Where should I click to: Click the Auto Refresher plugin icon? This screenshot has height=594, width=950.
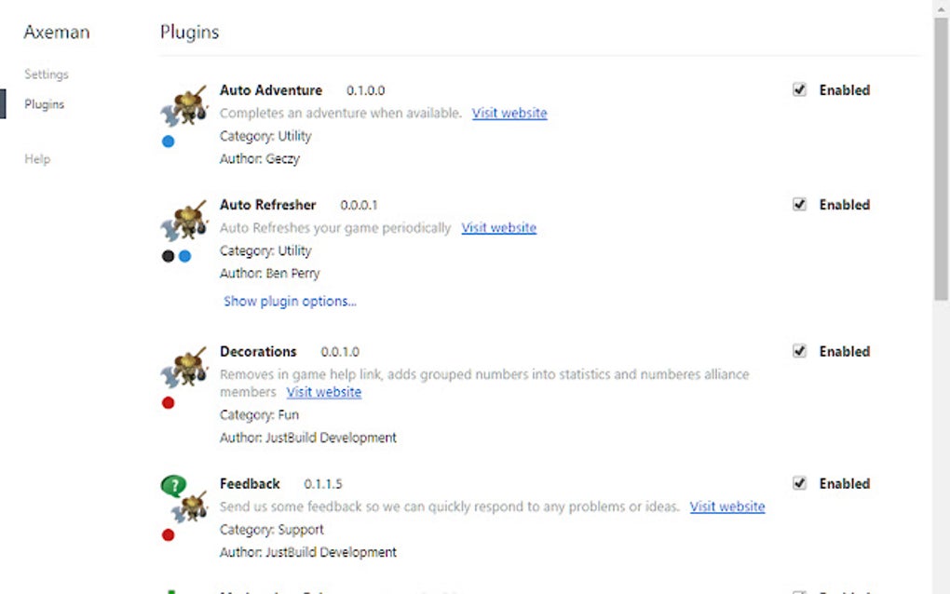point(184,222)
